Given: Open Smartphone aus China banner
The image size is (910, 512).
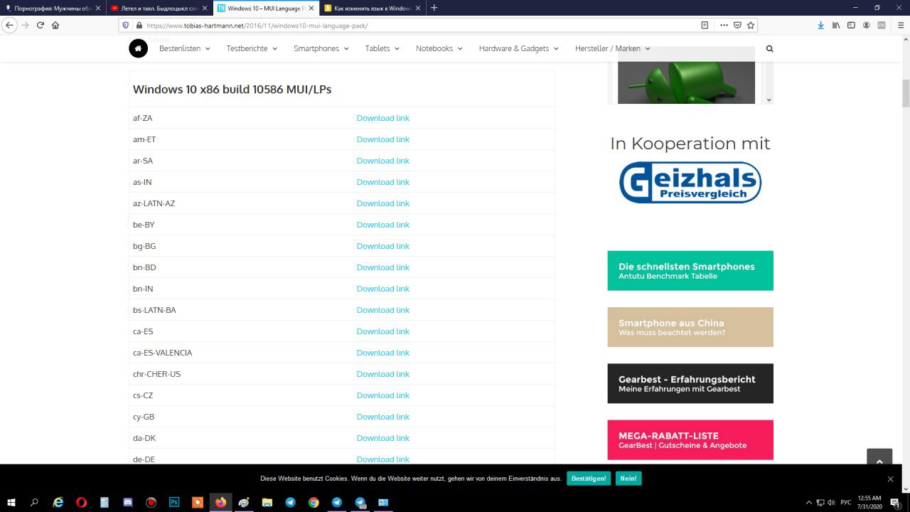Looking at the screenshot, I should tap(690, 327).
